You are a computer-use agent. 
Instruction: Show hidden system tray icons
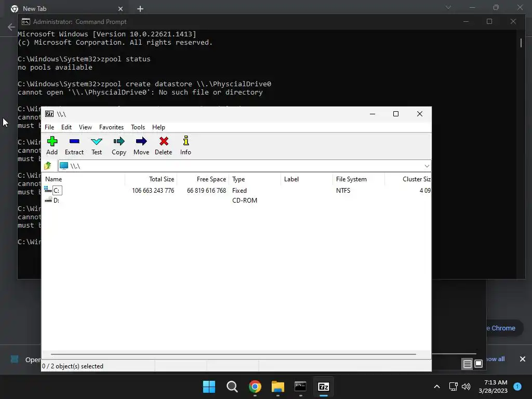pyautogui.click(x=437, y=387)
